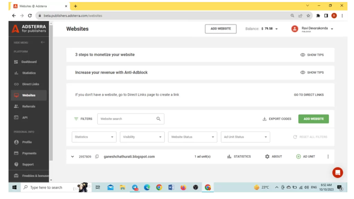This screenshot has width=354, height=199.
Task: Open the Ravi Devarakonda account menu
Action: 317,29
